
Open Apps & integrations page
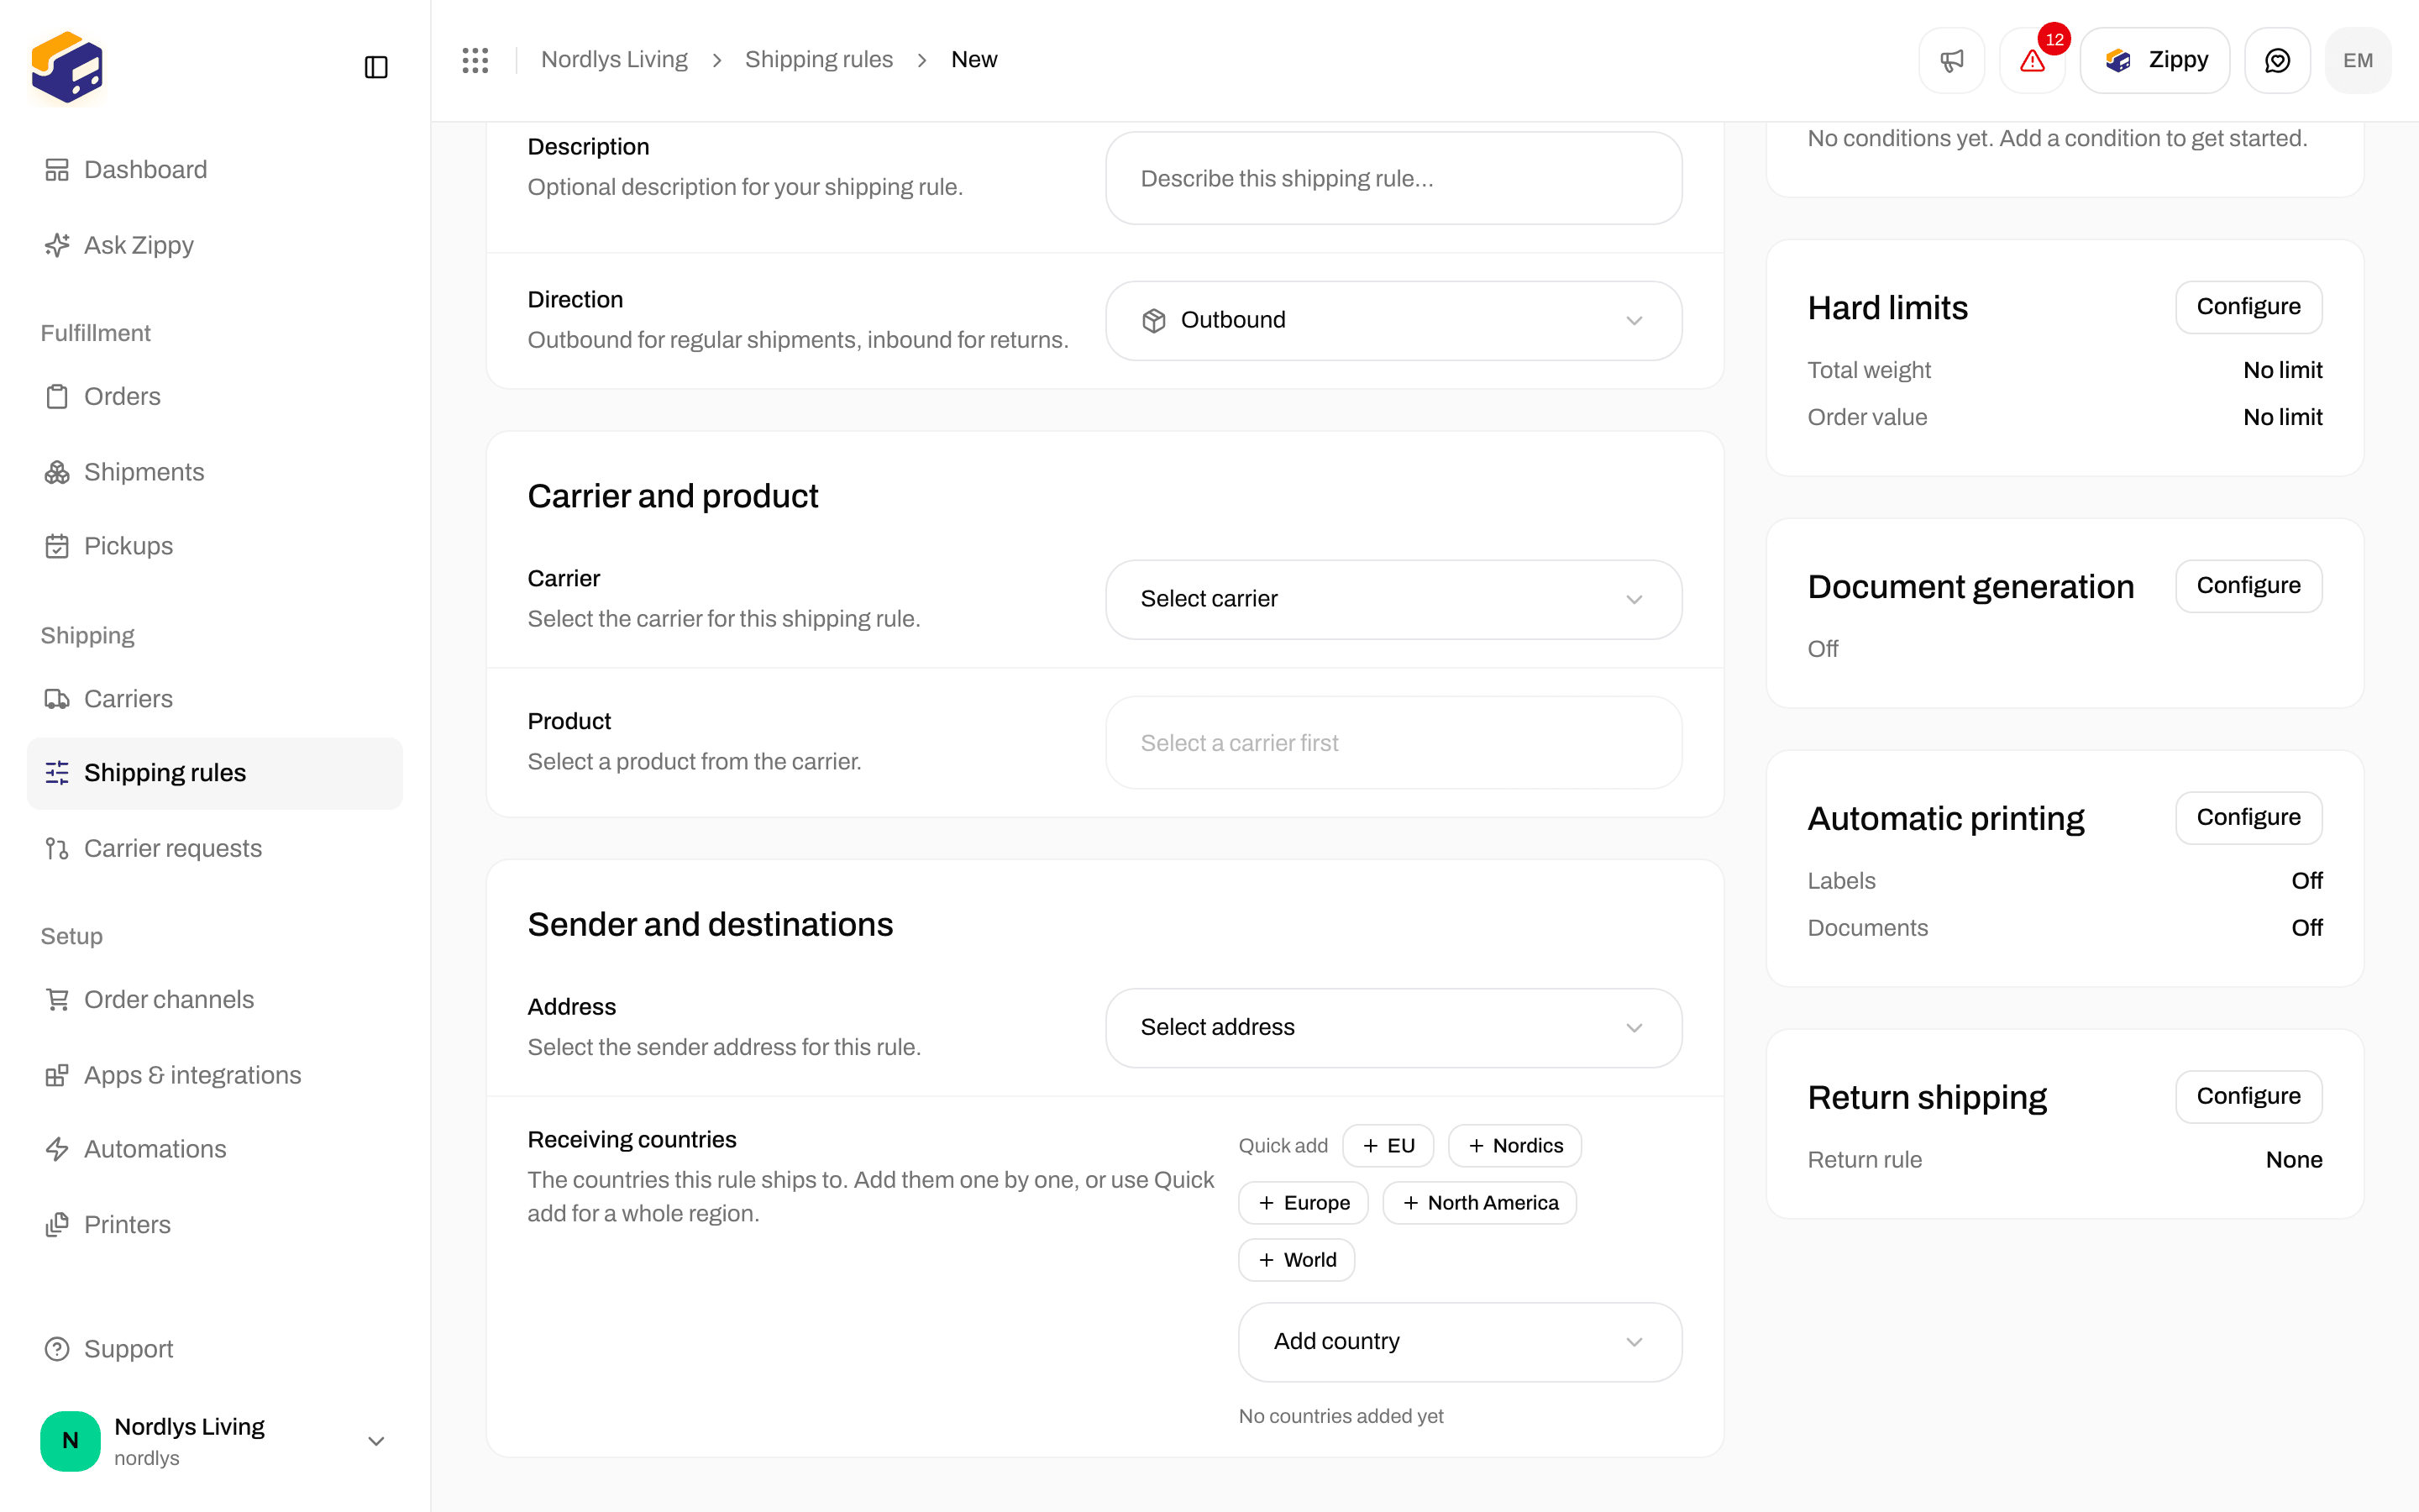click(x=215, y=1075)
